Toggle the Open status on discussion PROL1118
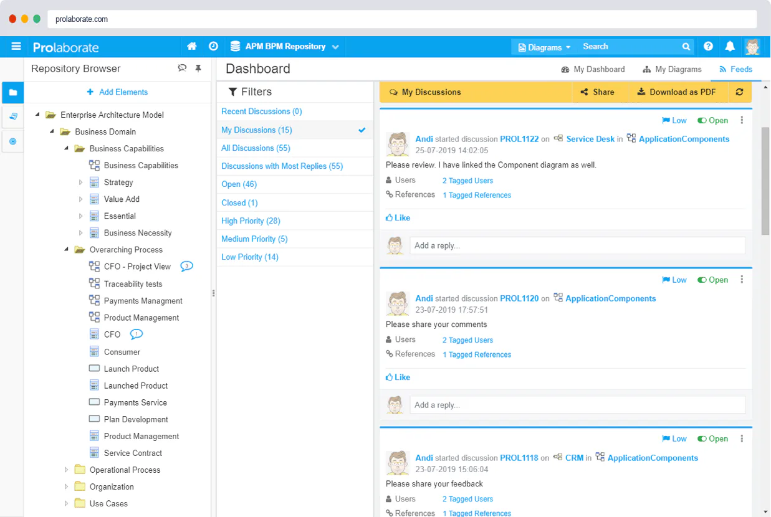Viewport: 771px width, 517px height. (x=712, y=439)
